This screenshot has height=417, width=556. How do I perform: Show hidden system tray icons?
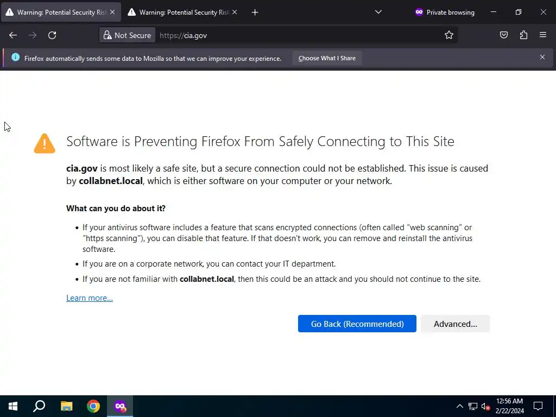pyautogui.click(x=459, y=406)
